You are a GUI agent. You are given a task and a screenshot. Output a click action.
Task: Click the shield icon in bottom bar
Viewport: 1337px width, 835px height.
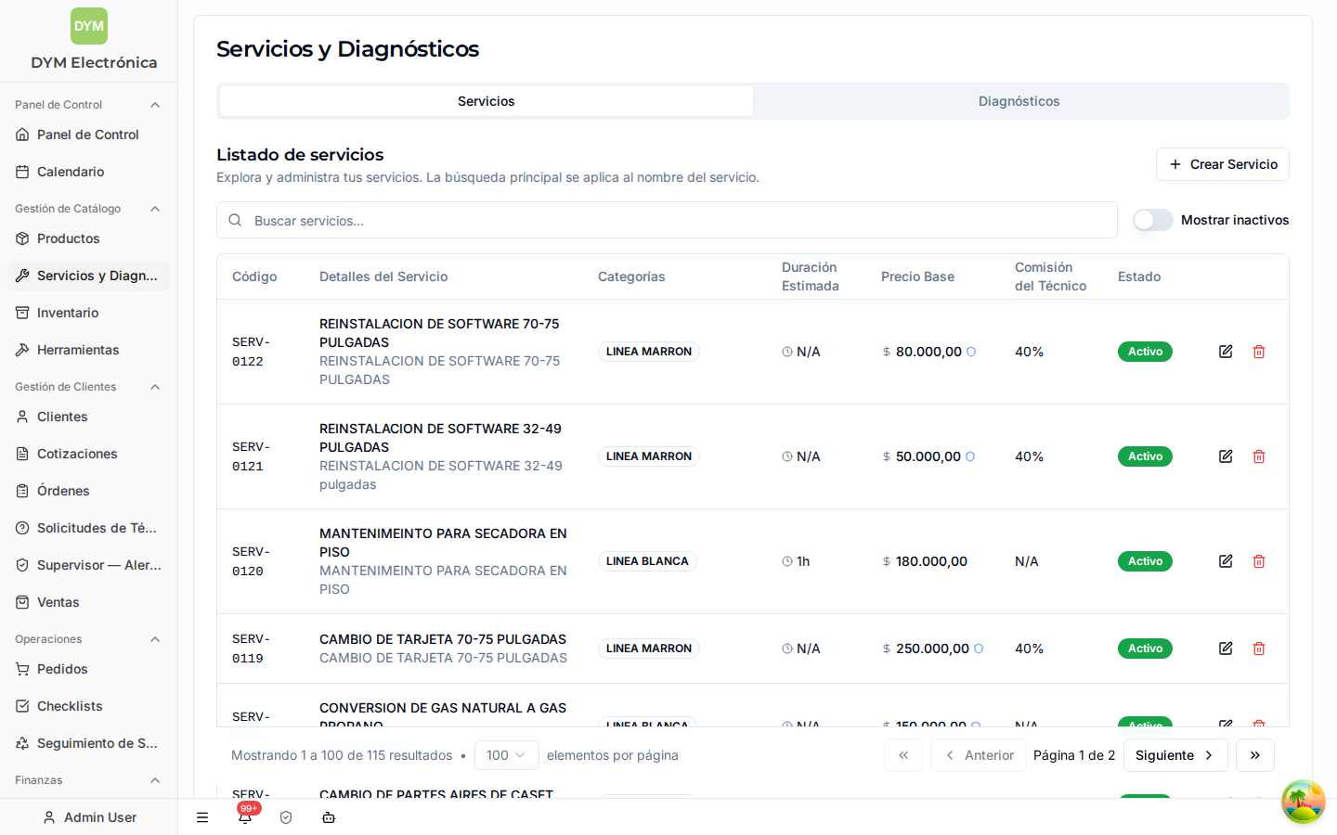(286, 817)
